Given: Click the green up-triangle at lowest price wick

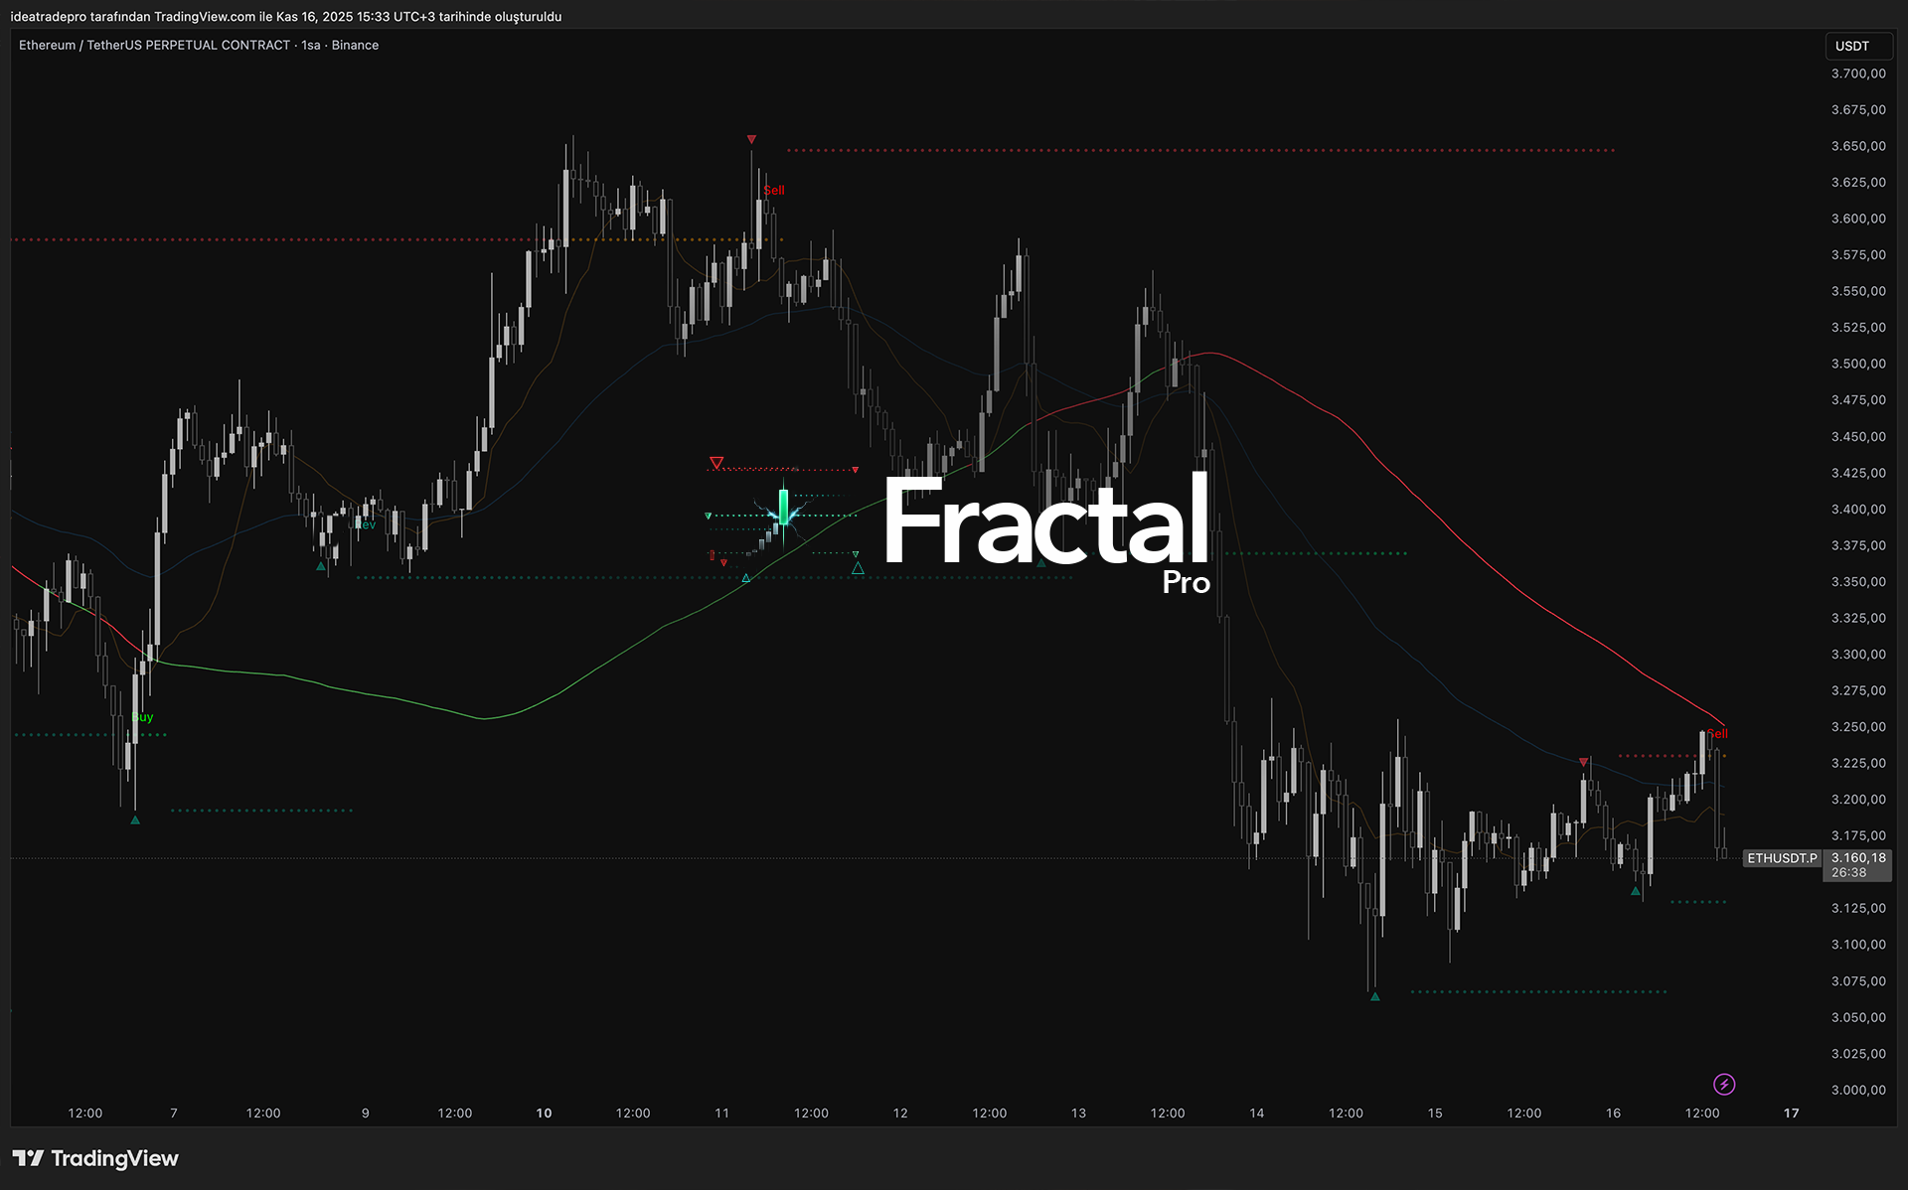Looking at the screenshot, I should [1374, 996].
